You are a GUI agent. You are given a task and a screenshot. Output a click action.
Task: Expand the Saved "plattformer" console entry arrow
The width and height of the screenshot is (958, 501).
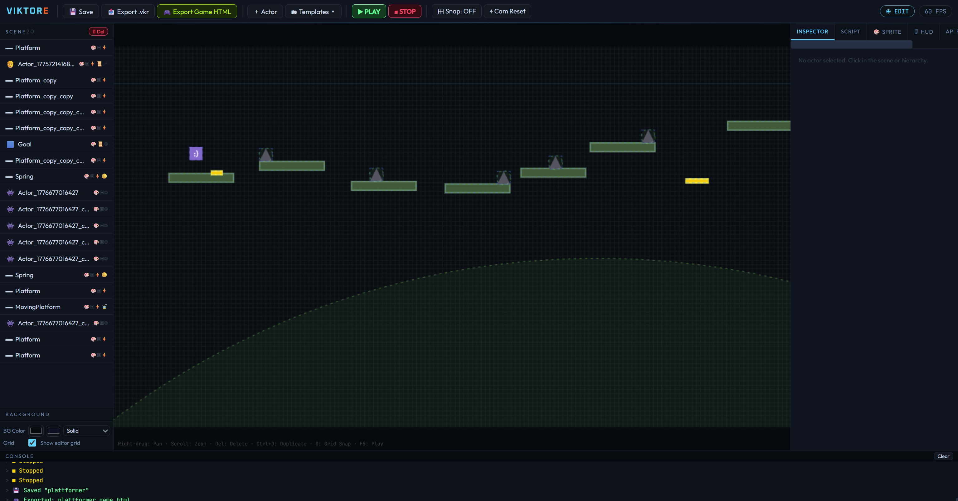click(7, 490)
